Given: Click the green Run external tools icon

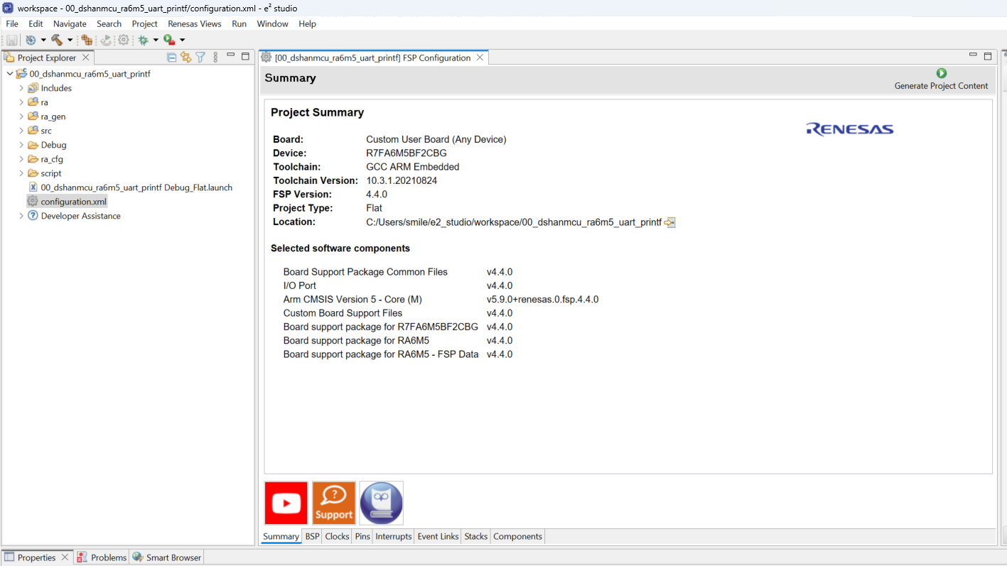Looking at the screenshot, I should [x=169, y=40].
